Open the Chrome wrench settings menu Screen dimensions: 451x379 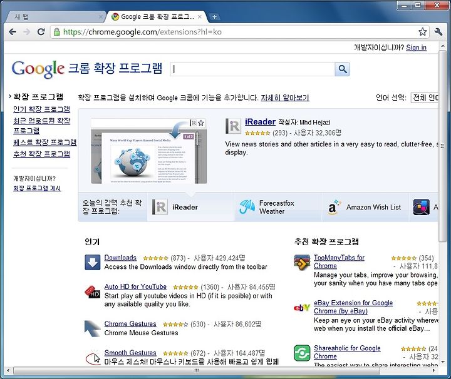click(x=438, y=31)
